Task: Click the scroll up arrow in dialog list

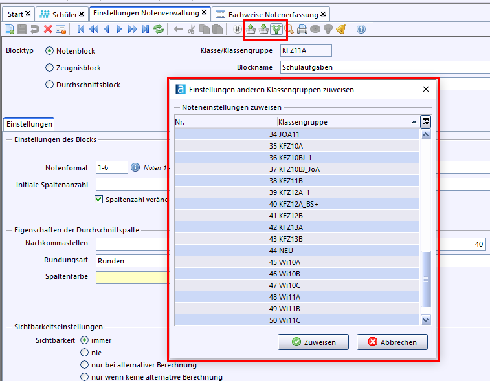Action: tap(426, 135)
